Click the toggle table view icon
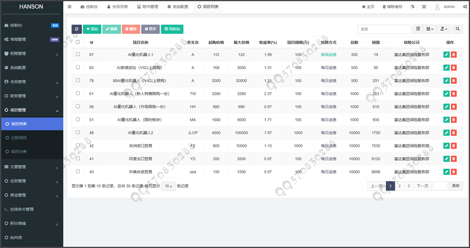This screenshot has width=470, height=248. coord(418,29)
